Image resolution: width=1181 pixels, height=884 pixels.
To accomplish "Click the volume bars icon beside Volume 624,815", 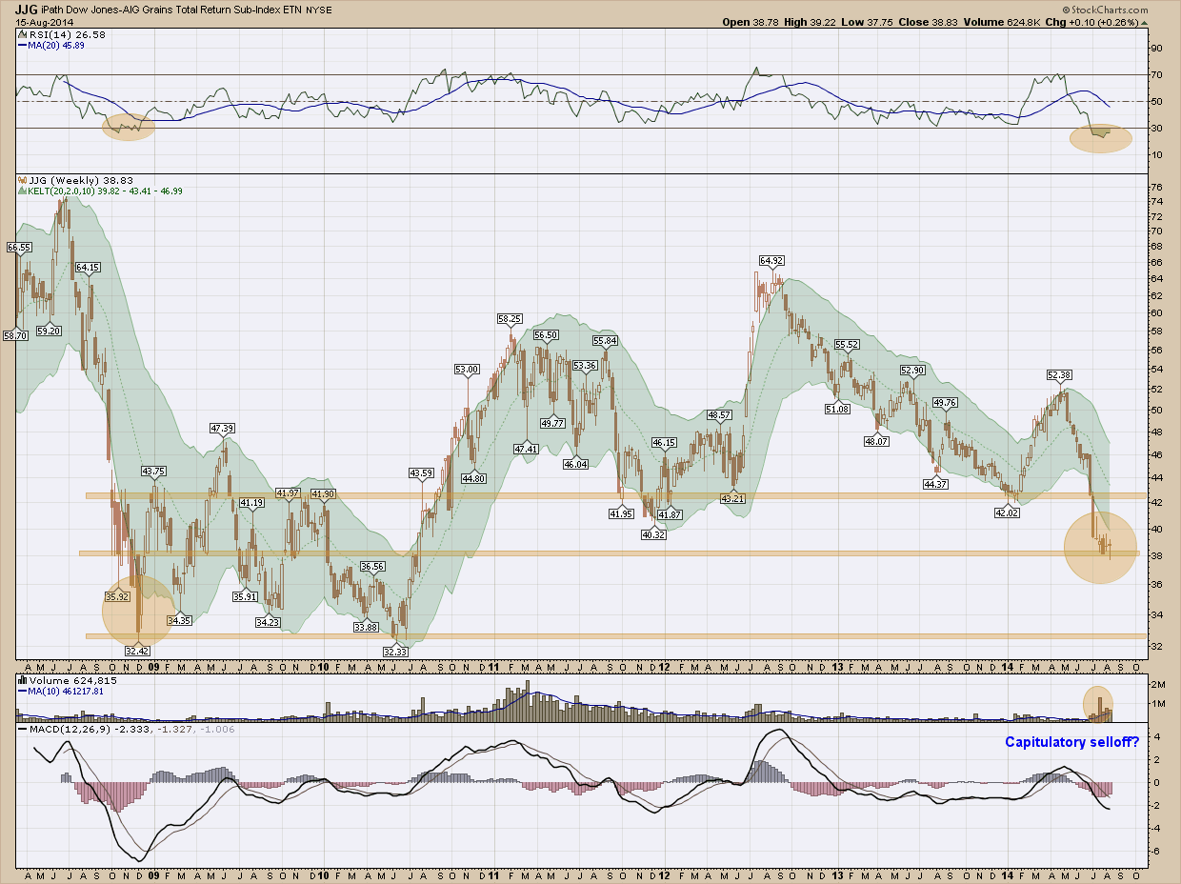I will pos(22,681).
